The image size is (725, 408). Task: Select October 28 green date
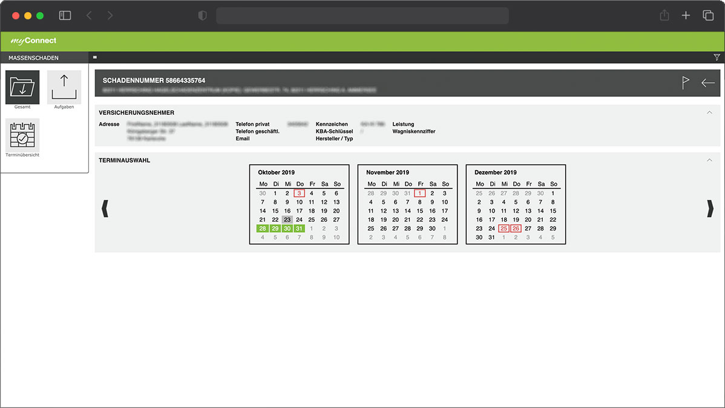click(x=263, y=228)
